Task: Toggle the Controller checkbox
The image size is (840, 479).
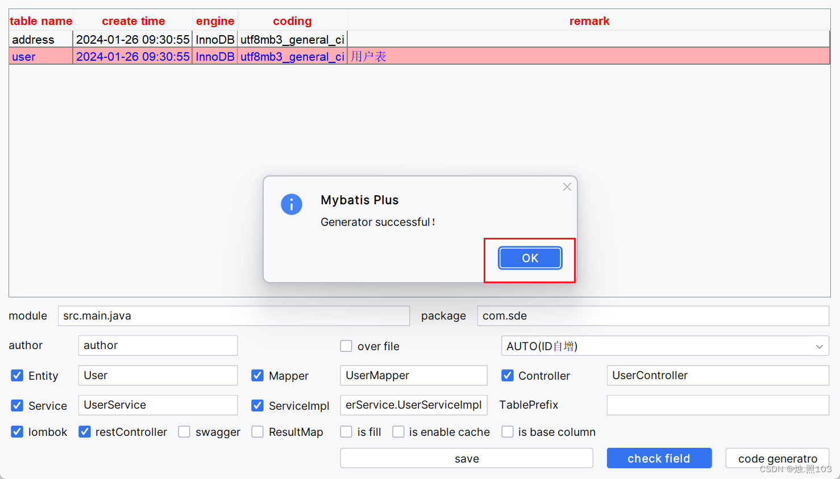Action: click(x=508, y=376)
